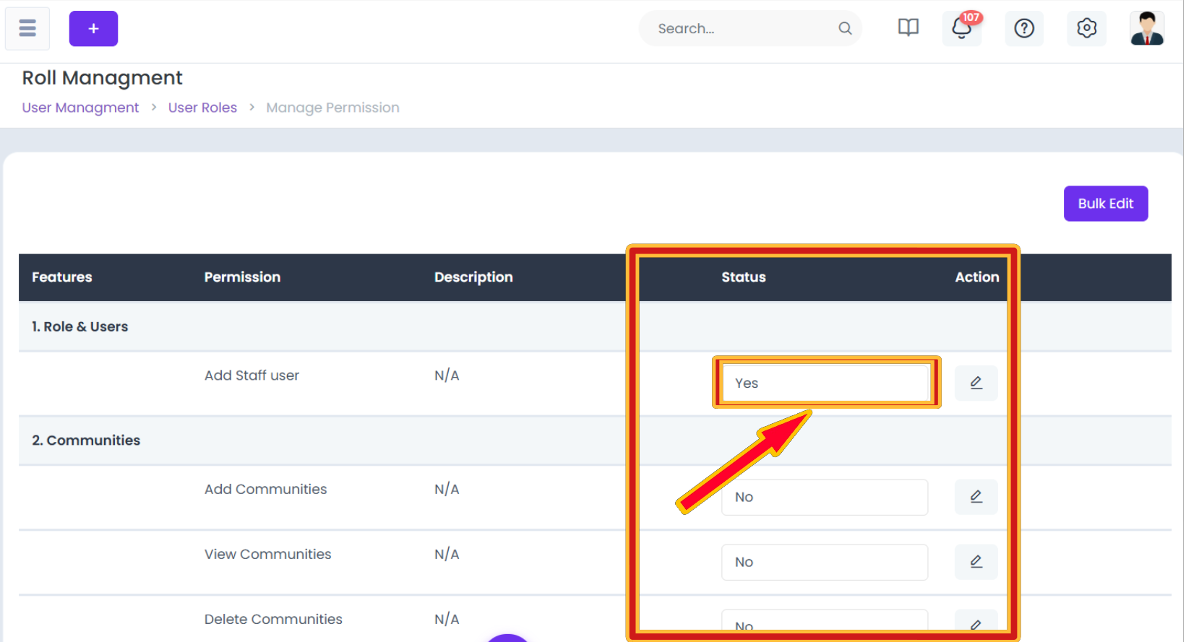Click the Action column header
The image size is (1186, 642).
click(977, 277)
